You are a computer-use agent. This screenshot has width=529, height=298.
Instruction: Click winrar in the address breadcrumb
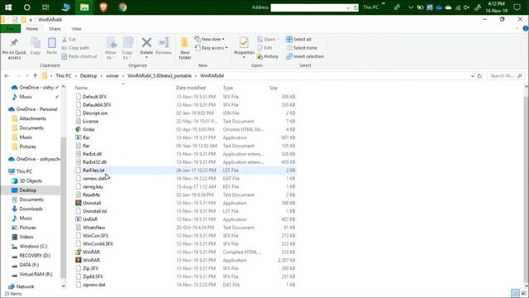click(x=112, y=75)
